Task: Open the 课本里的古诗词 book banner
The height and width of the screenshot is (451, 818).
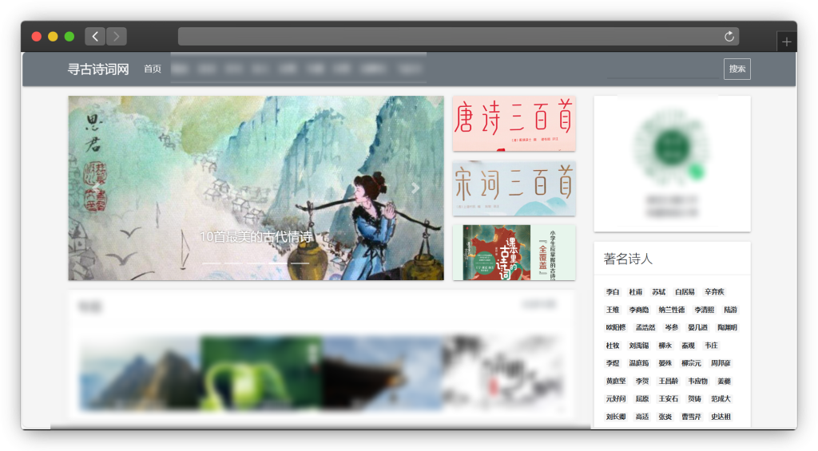Action: [514, 252]
